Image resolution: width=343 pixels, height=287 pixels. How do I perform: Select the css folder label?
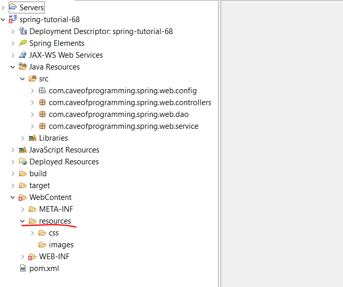pyautogui.click(x=54, y=233)
